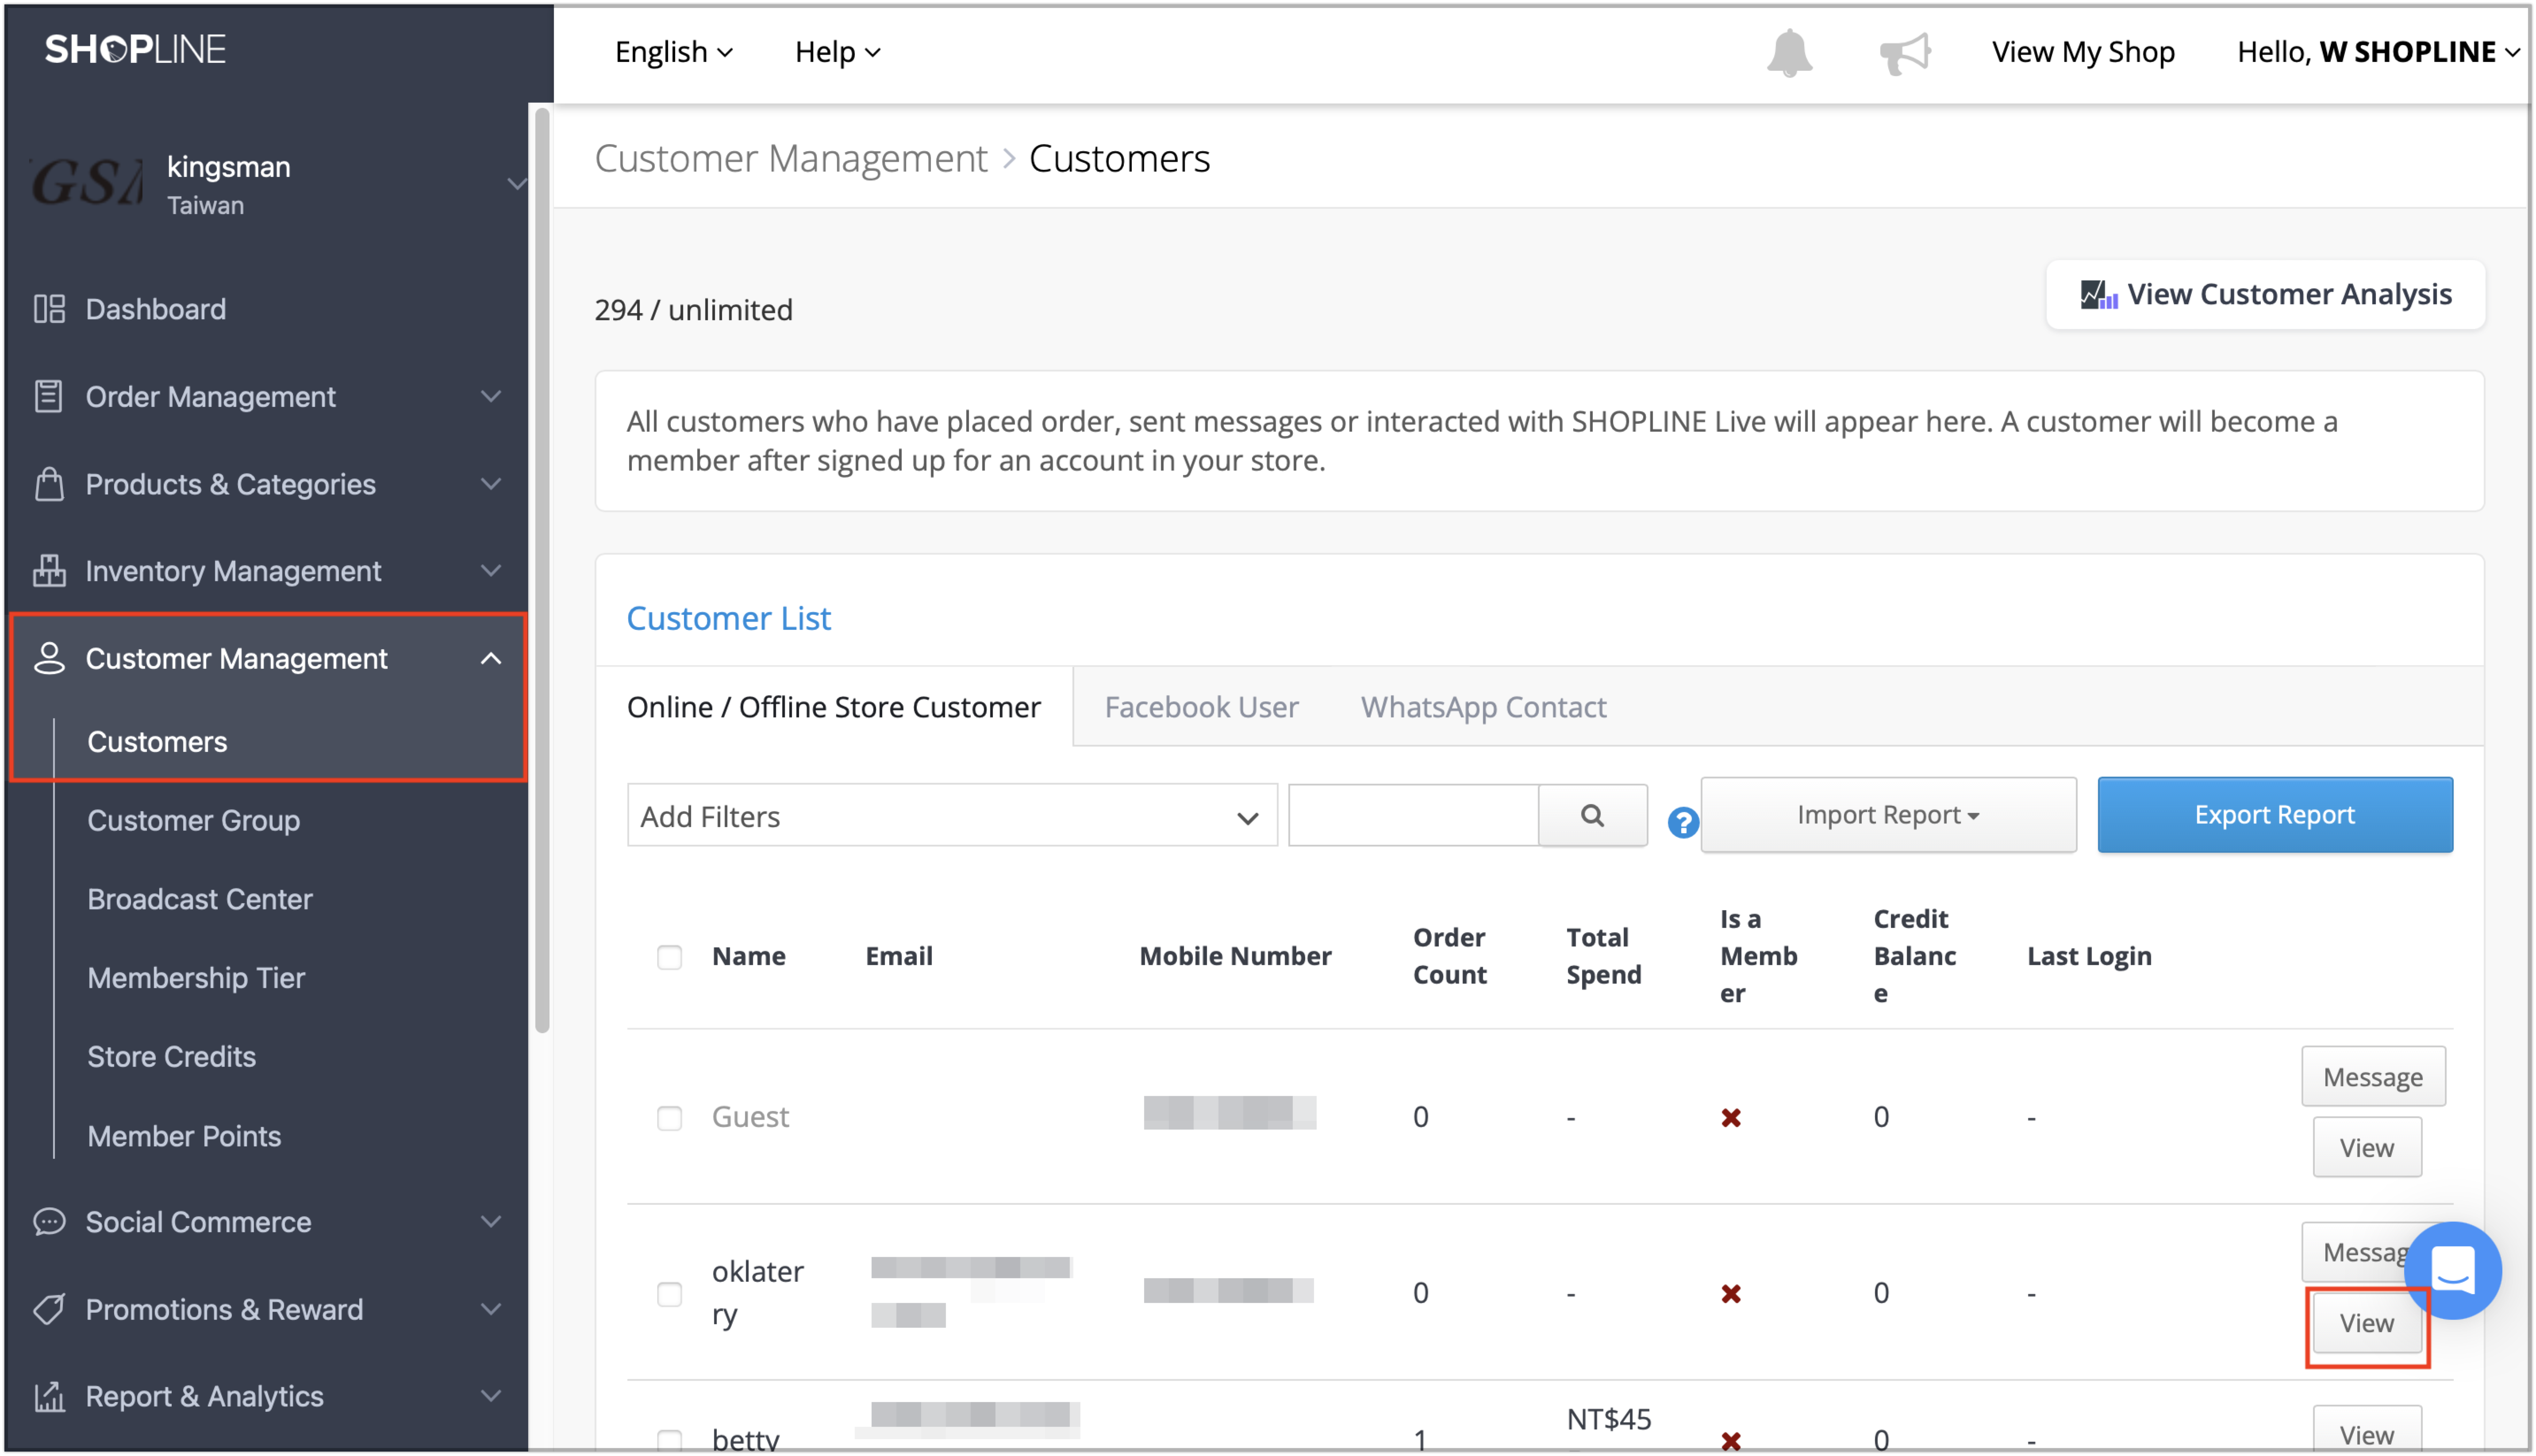
Task: Click View button for oklaterry
Action: [x=2366, y=1322]
